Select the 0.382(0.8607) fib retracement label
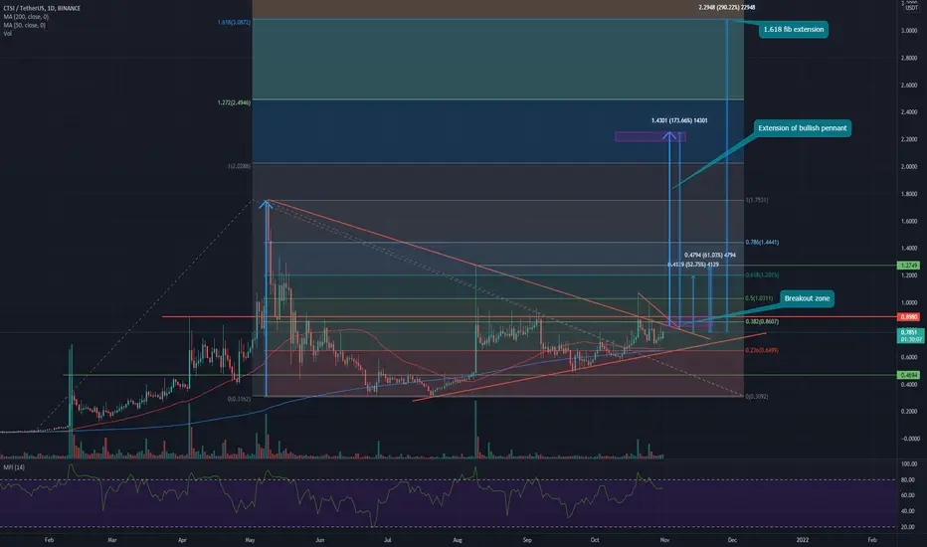927x547 pixels. (762, 321)
